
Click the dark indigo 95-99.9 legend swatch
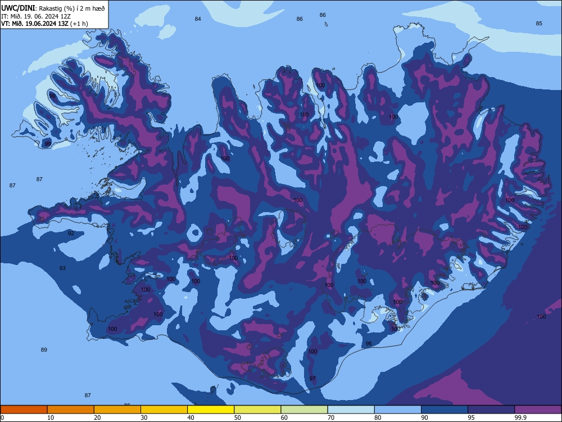point(491,410)
